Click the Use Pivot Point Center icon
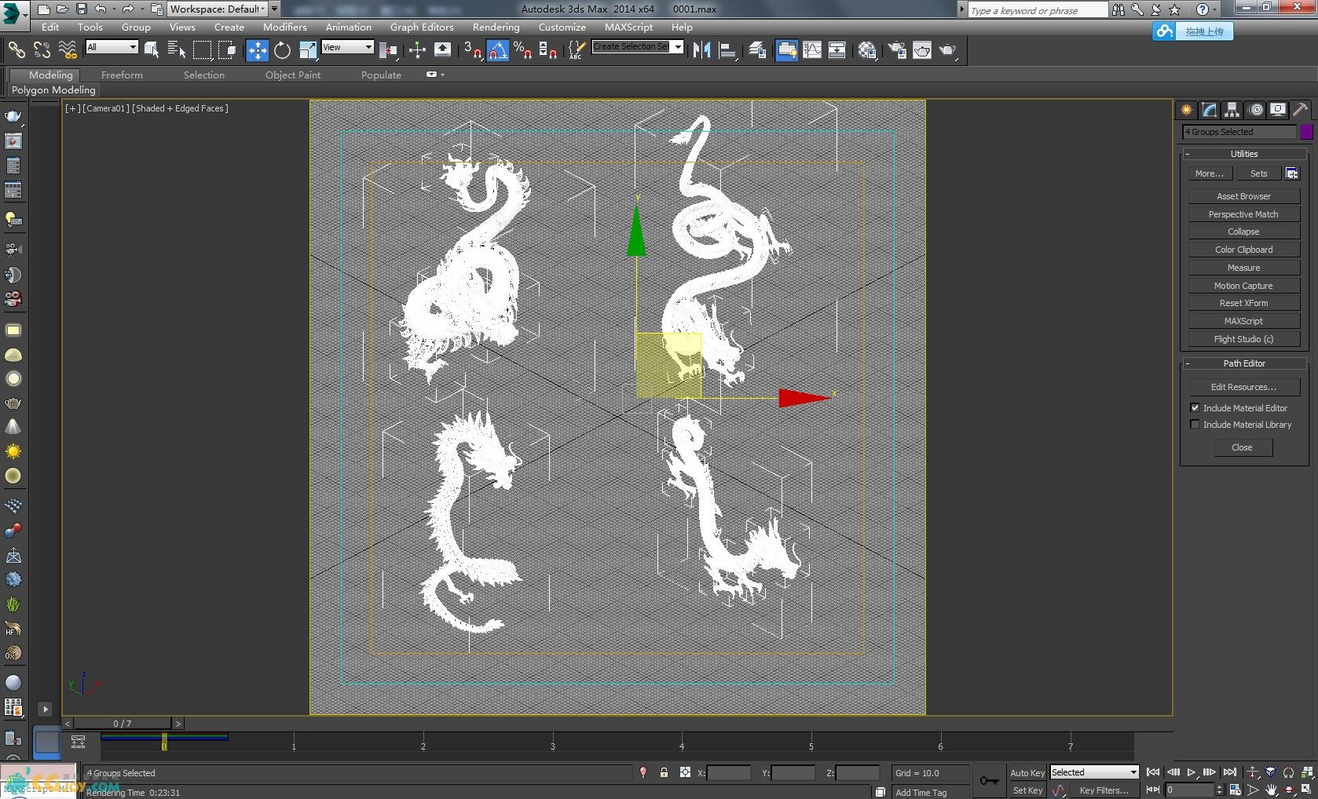Image resolution: width=1318 pixels, height=799 pixels. 388,50
